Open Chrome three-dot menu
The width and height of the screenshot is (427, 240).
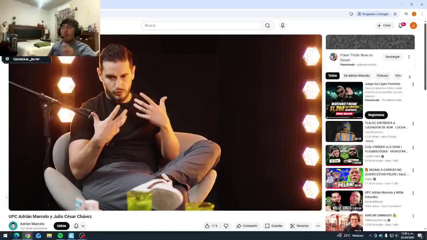pyautogui.click(x=422, y=14)
